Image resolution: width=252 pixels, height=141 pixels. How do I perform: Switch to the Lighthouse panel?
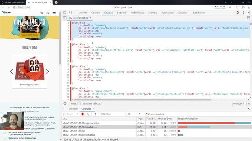point(199,13)
